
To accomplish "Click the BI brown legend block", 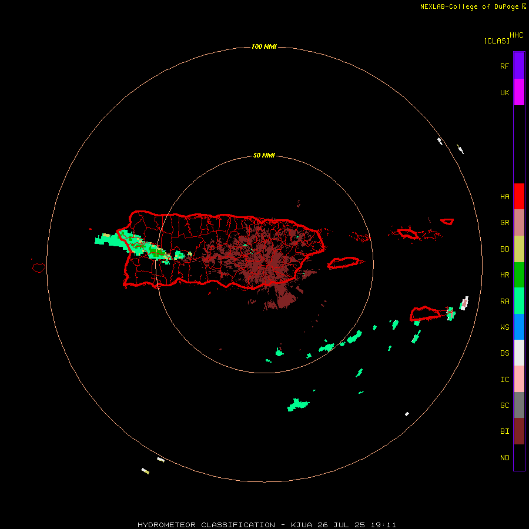I will (x=519, y=431).
